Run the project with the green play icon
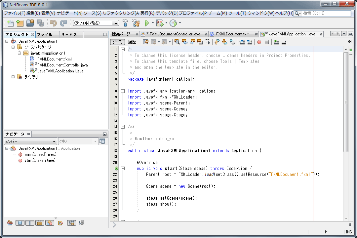The height and width of the screenshot is (238, 357). pos(147,23)
